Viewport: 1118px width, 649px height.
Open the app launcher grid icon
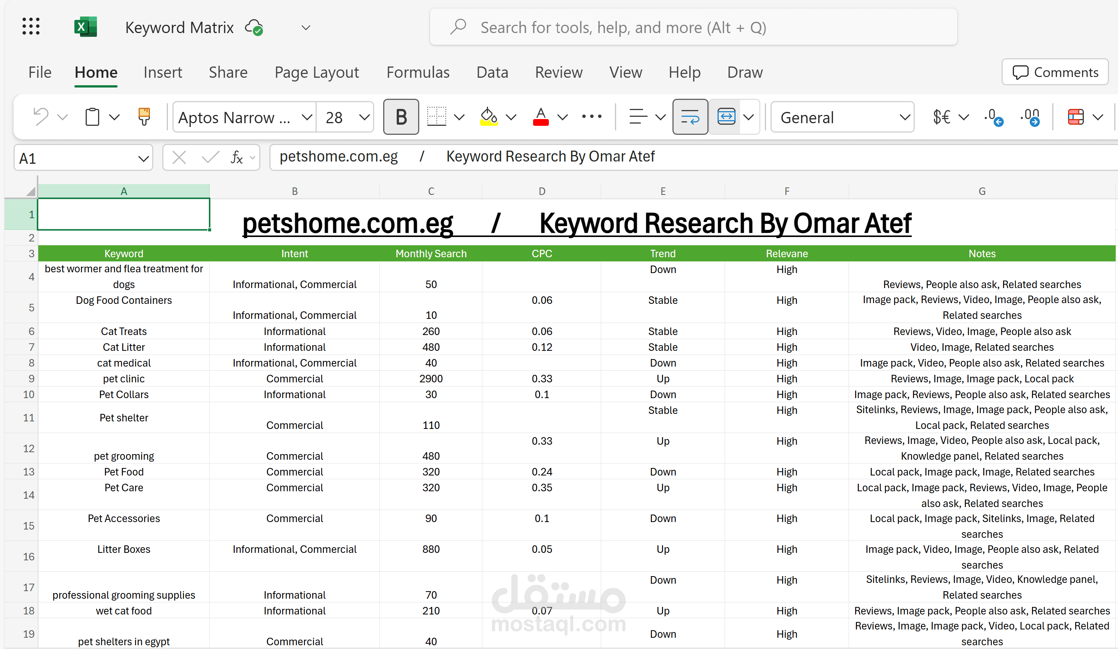(30, 26)
